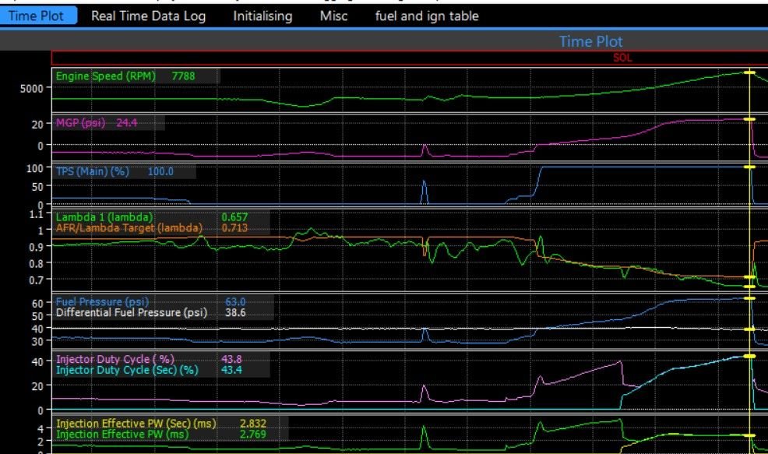This screenshot has width=768, height=454.
Task: Select the blue Fuel Pressure (psi) label
Action: point(102,301)
